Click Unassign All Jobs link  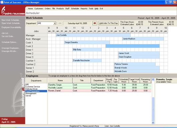tap(10, 51)
